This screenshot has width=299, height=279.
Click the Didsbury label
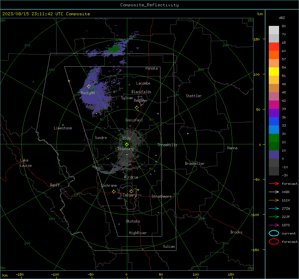pyautogui.click(x=125, y=149)
